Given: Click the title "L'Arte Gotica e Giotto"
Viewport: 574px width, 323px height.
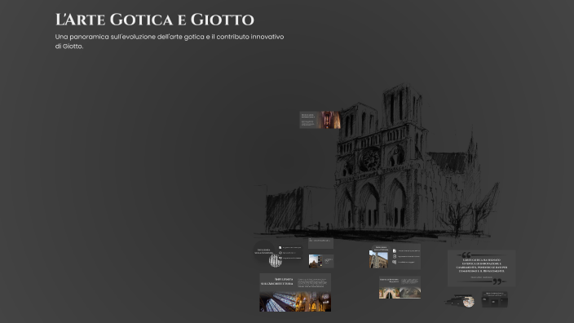Looking at the screenshot, I should click(154, 20).
